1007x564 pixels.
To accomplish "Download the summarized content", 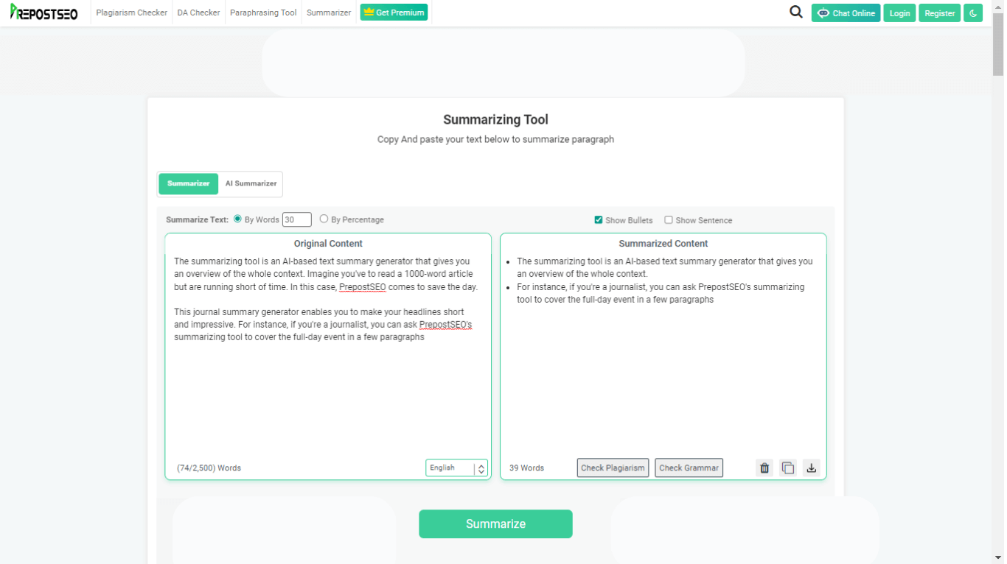I will tap(812, 468).
